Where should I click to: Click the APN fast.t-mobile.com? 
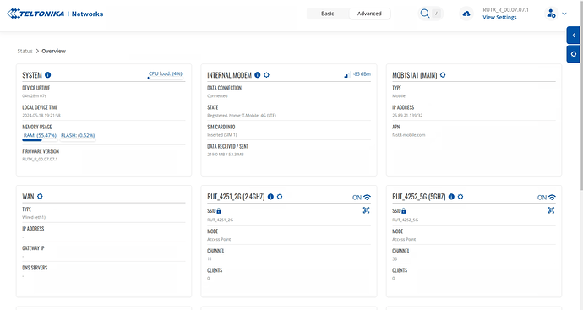[409, 135]
